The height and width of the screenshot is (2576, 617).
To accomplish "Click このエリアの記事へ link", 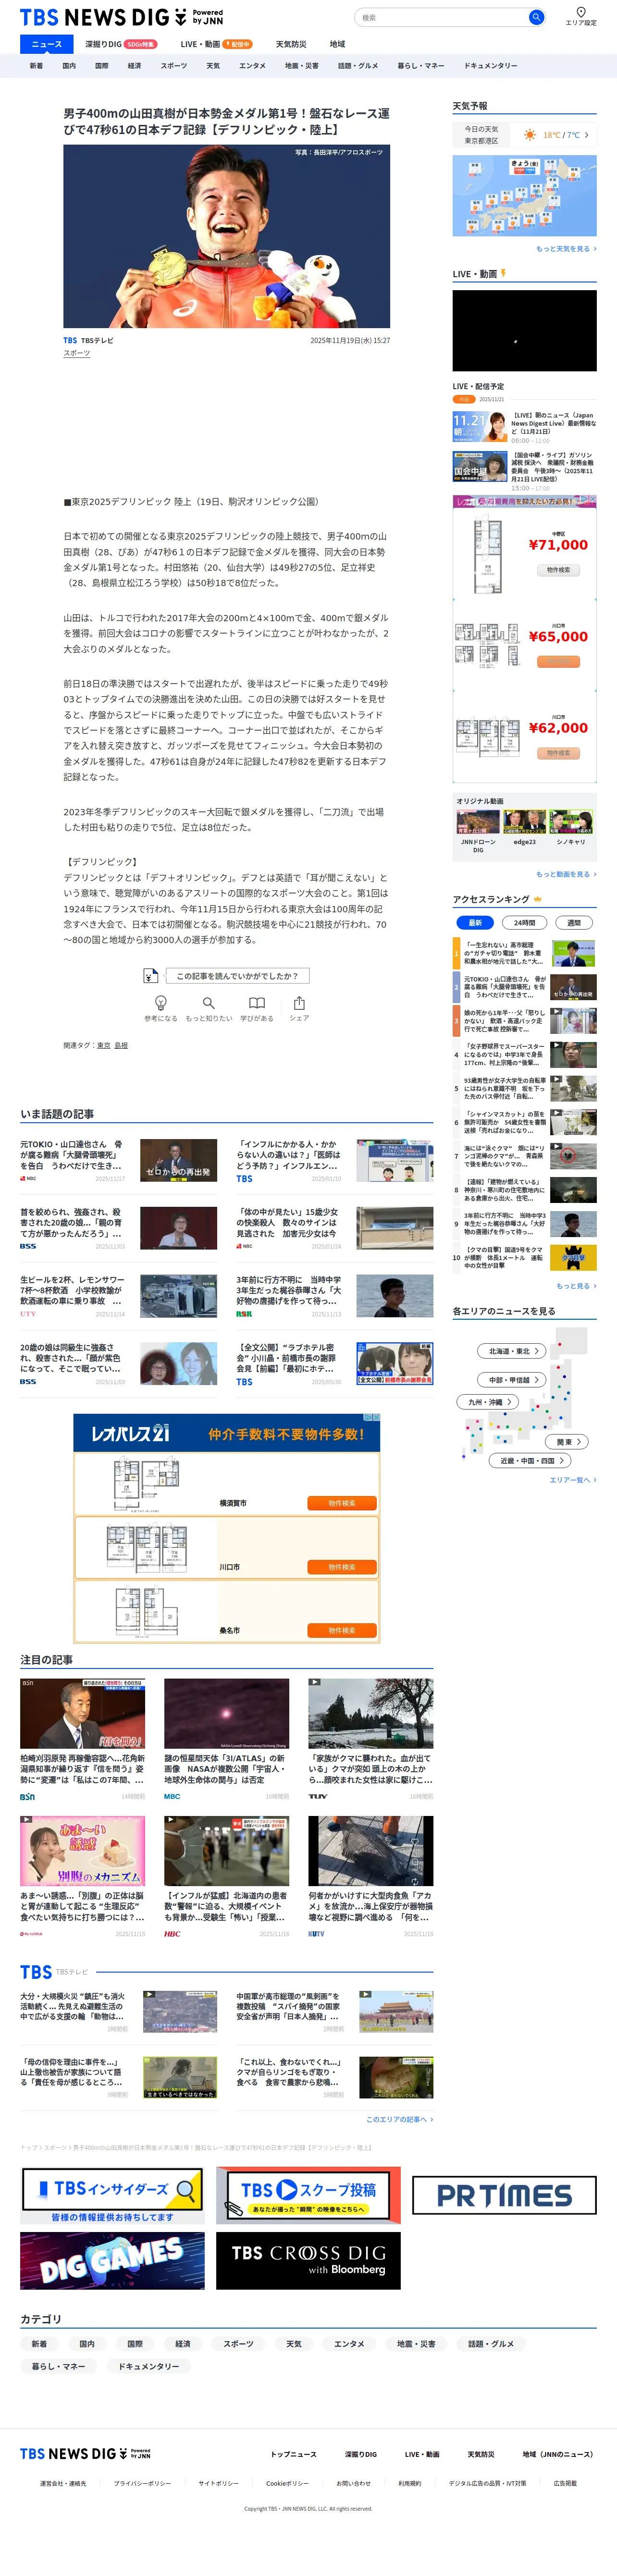I will tap(399, 2119).
